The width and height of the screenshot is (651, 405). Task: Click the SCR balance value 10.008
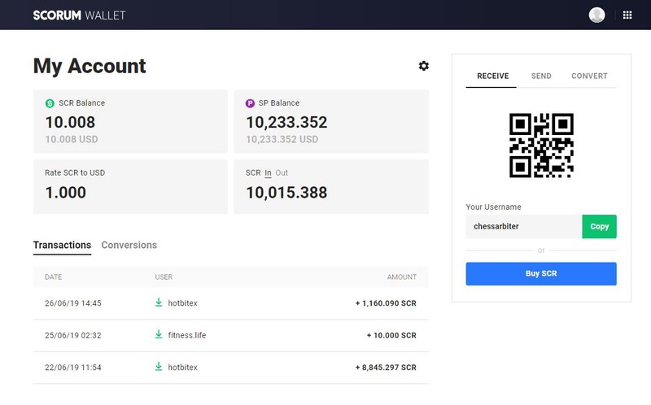tap(70, 122)
